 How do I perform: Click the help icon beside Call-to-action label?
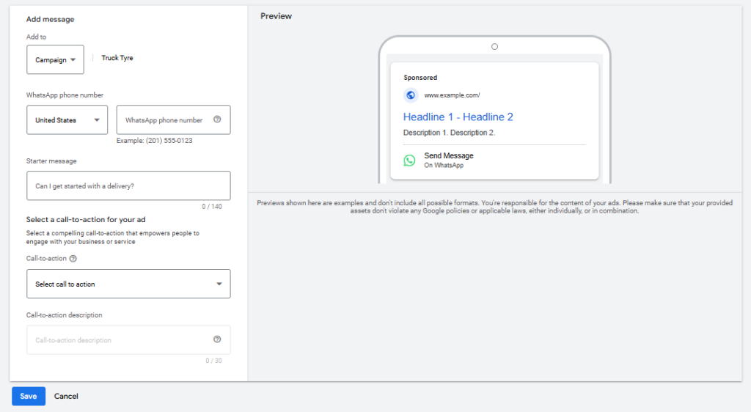73,258
